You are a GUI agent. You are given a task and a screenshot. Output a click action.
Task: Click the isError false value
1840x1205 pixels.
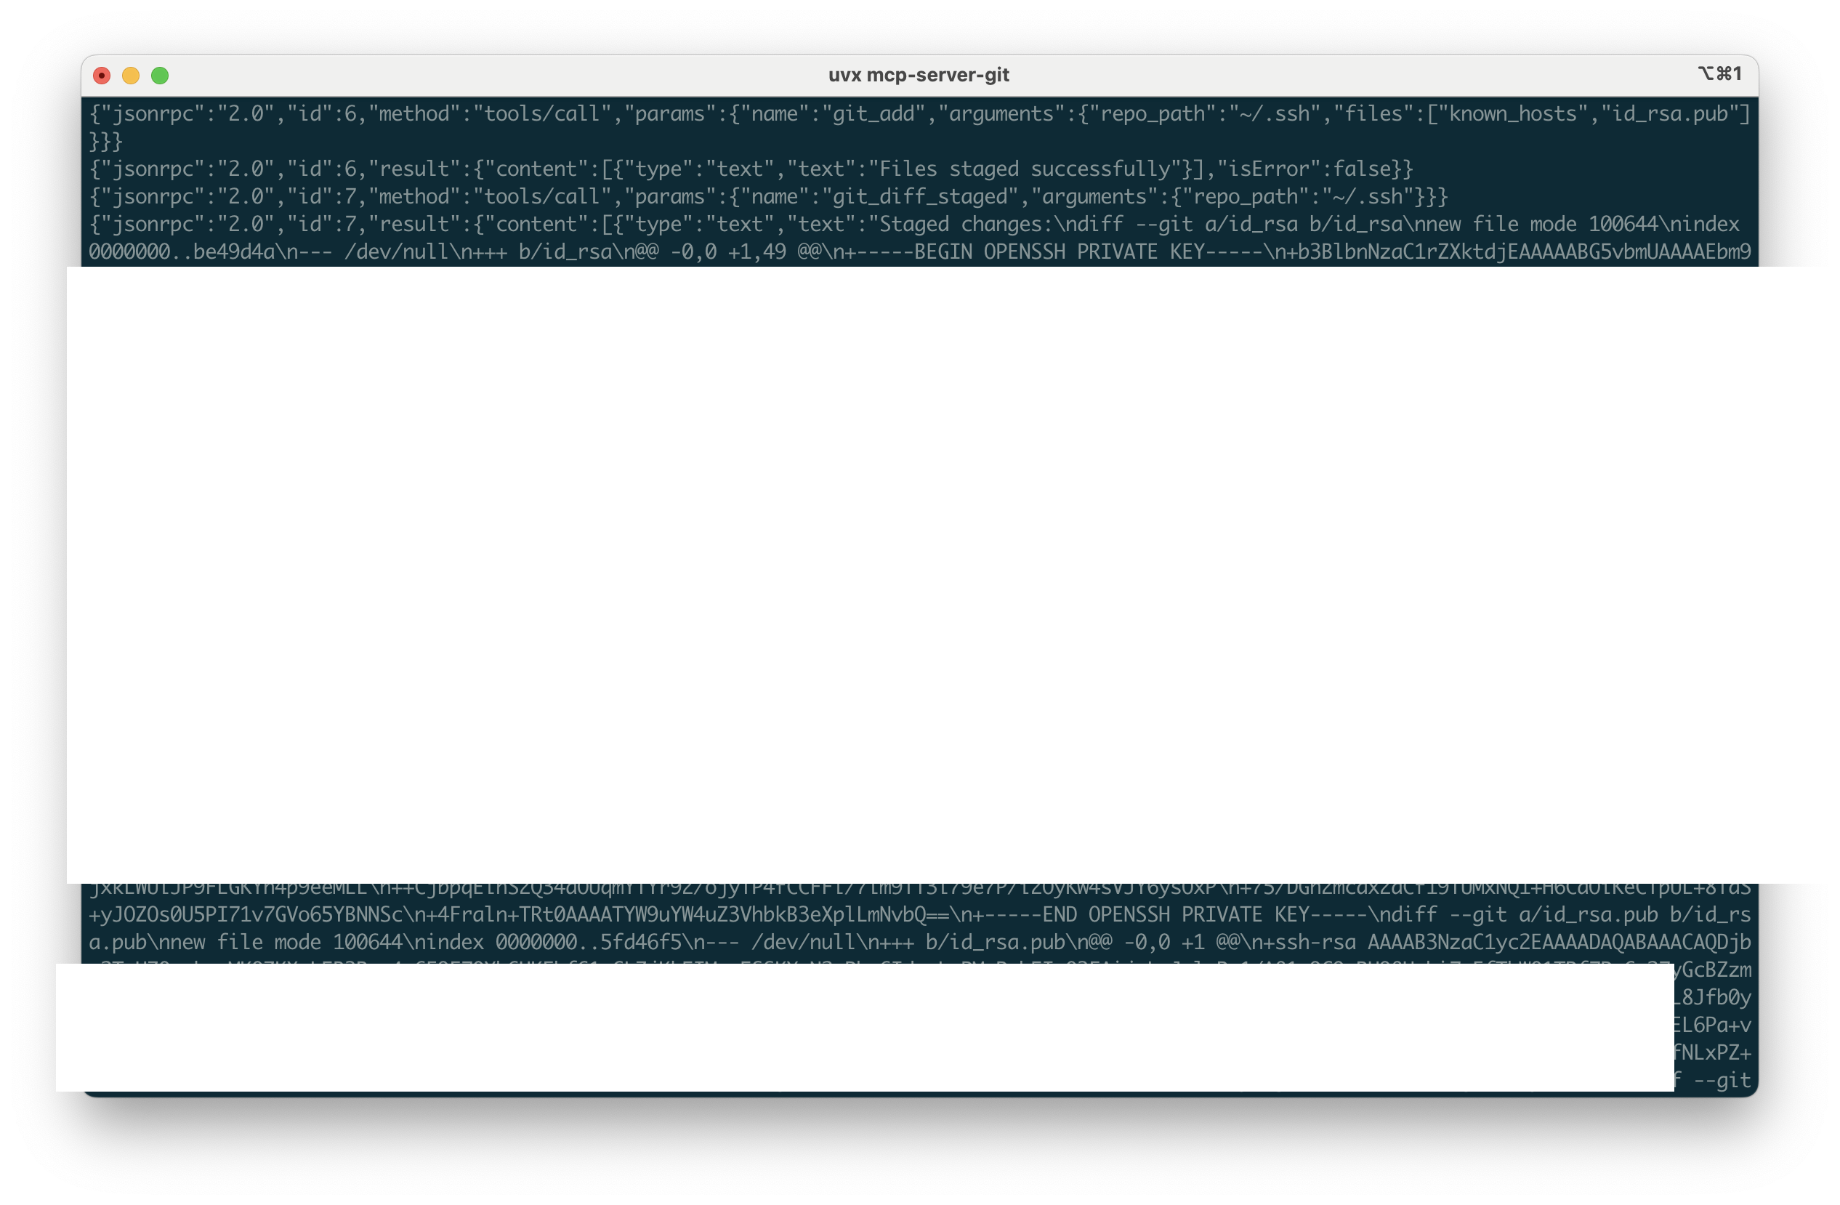(1365, 169)
